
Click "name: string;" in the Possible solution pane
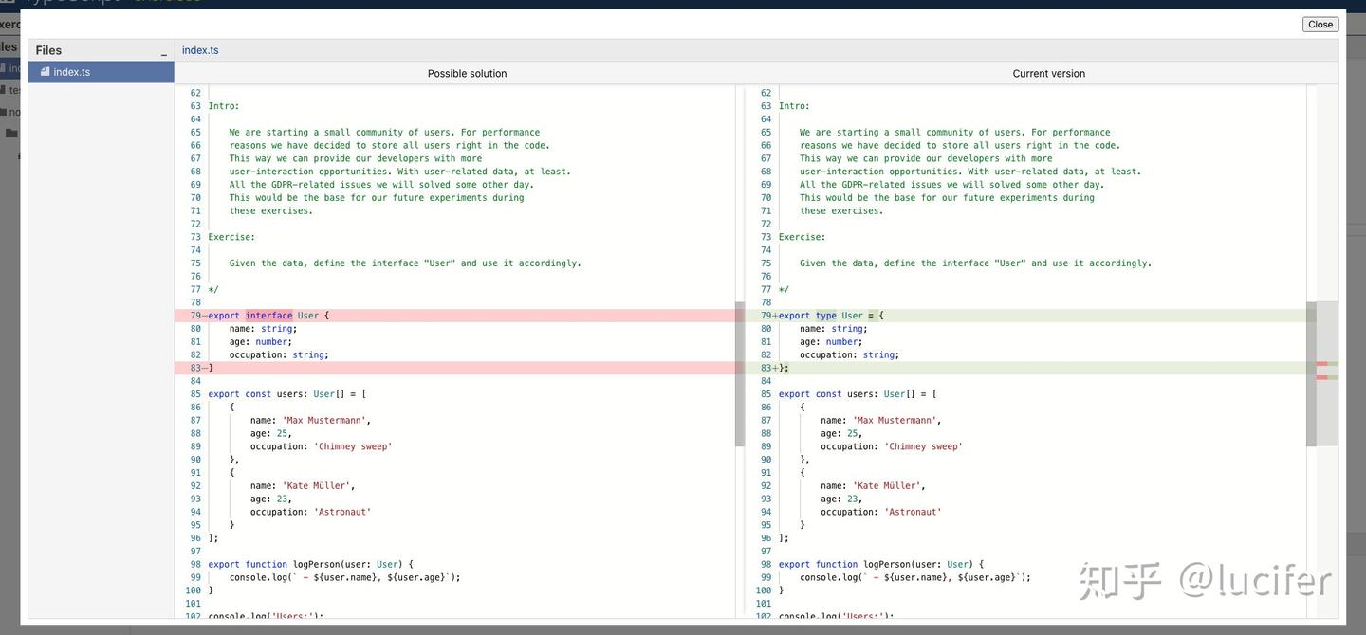pyautogui.click(x=263, y=329)
